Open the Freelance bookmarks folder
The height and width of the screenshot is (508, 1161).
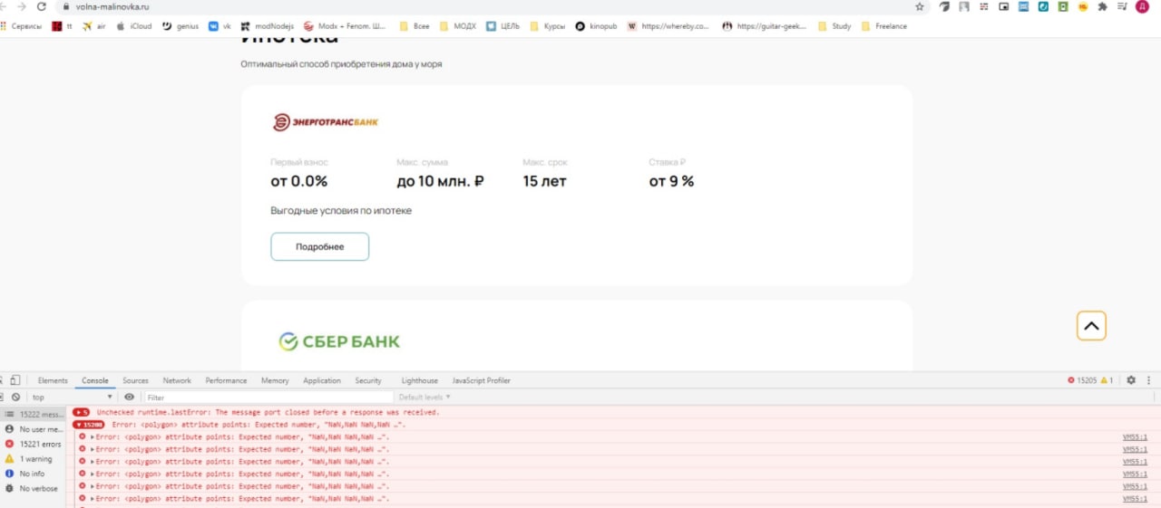pos(884,26)
